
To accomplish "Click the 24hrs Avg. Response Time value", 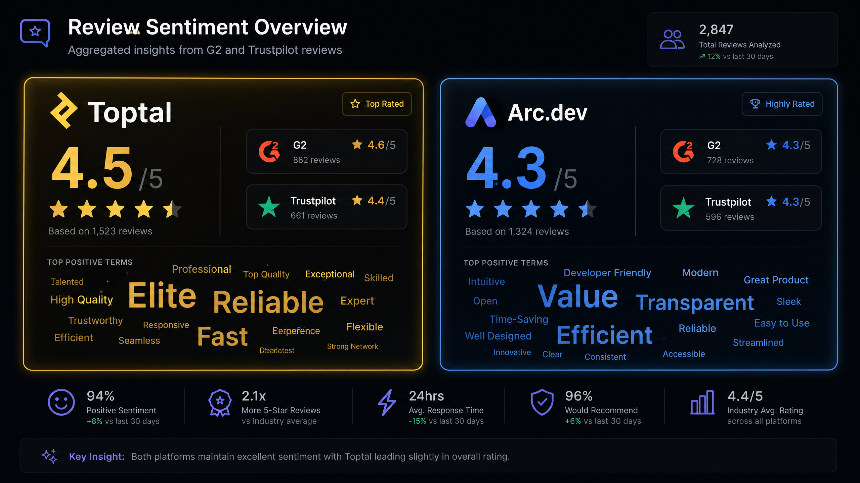I will tap(426, 396).
